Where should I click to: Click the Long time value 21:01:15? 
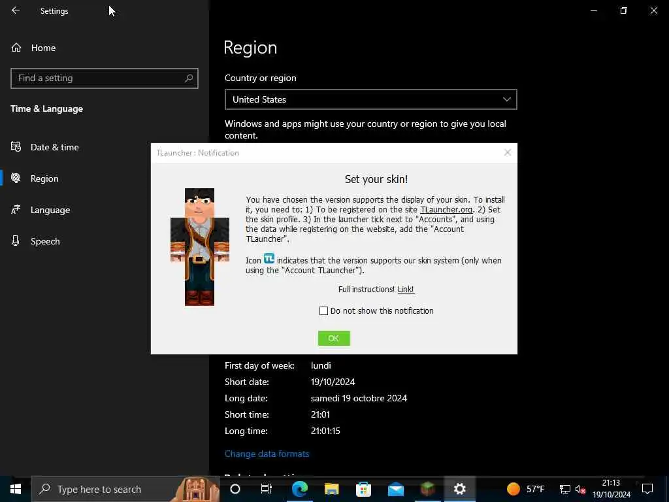click(x=325, y=431)
